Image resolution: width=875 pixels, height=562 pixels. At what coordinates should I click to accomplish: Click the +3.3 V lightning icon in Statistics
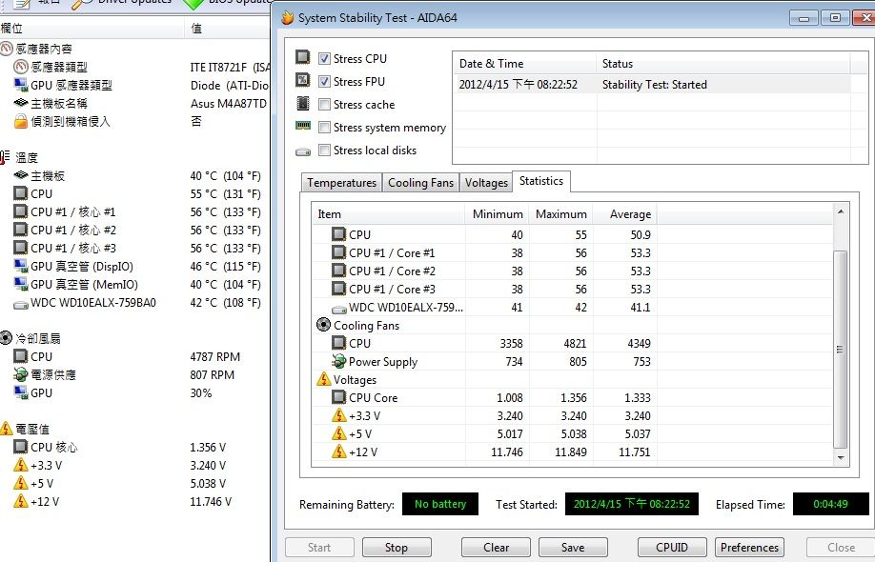[x=338, y=414]
